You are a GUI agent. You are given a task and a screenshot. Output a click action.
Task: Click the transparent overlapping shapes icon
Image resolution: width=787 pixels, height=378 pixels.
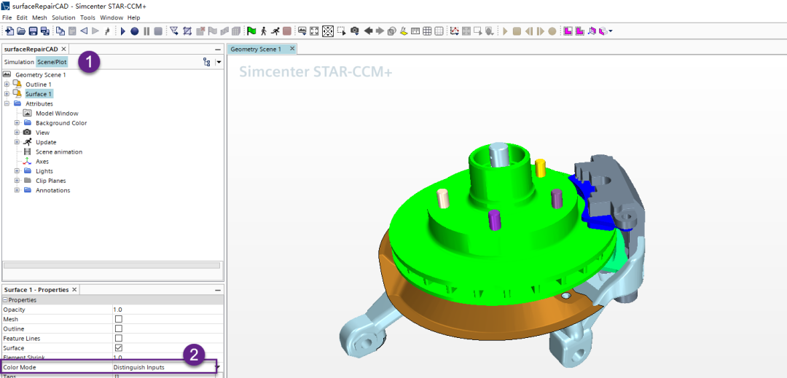pyautogui.click(x=392, y=31)
